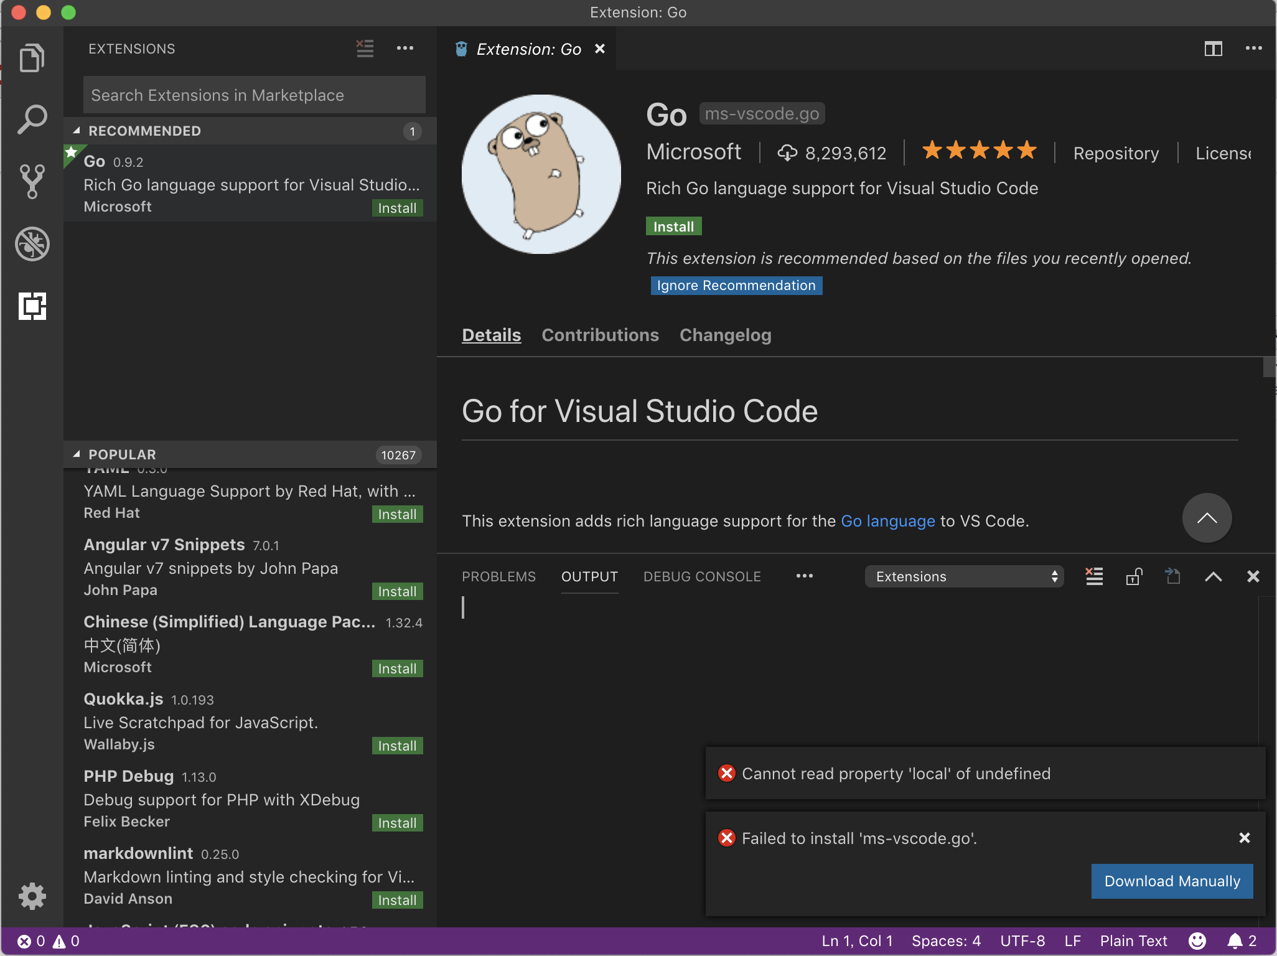Screen dimensions: 1277x956
Task: Open notifications via the status bar bell
Action: [1236, 940]
